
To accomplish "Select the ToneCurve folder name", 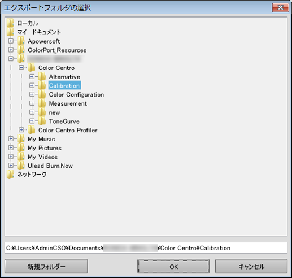I will [64, 121].
